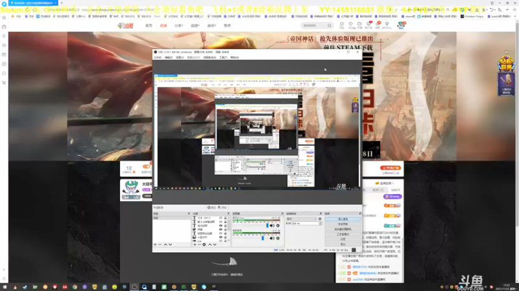Open scene transition type dropdown
519x291 pixels.
(x=302, y=219)
